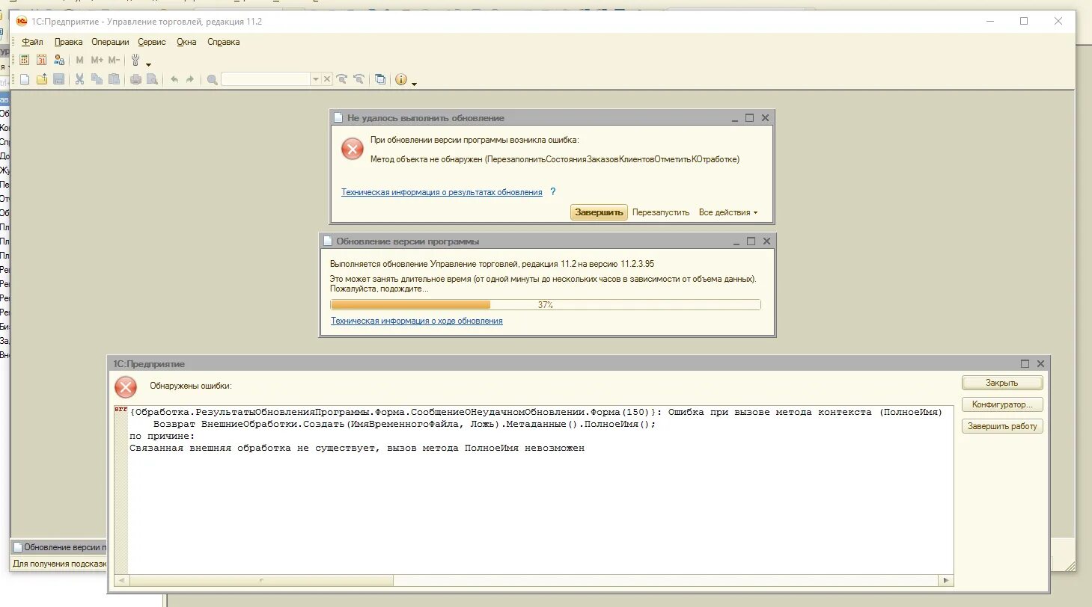
Task: Click the question mark help beside technical link
Action: tap(553, 192)
